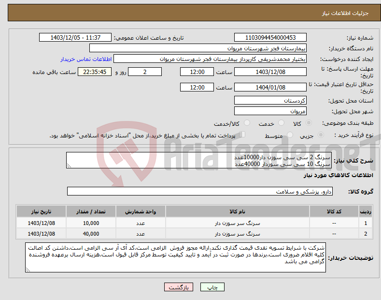The image size is (381, 300).
Task: Click the ردیف column header
Action: pyautogui.click(x=366, y=211)
